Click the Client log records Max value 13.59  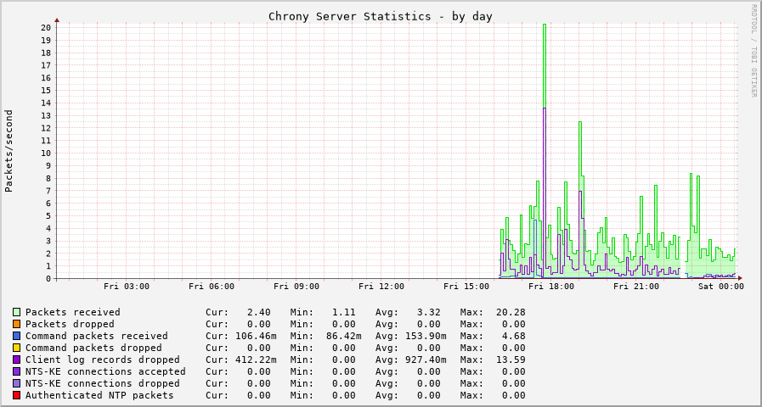pos(511,360)
